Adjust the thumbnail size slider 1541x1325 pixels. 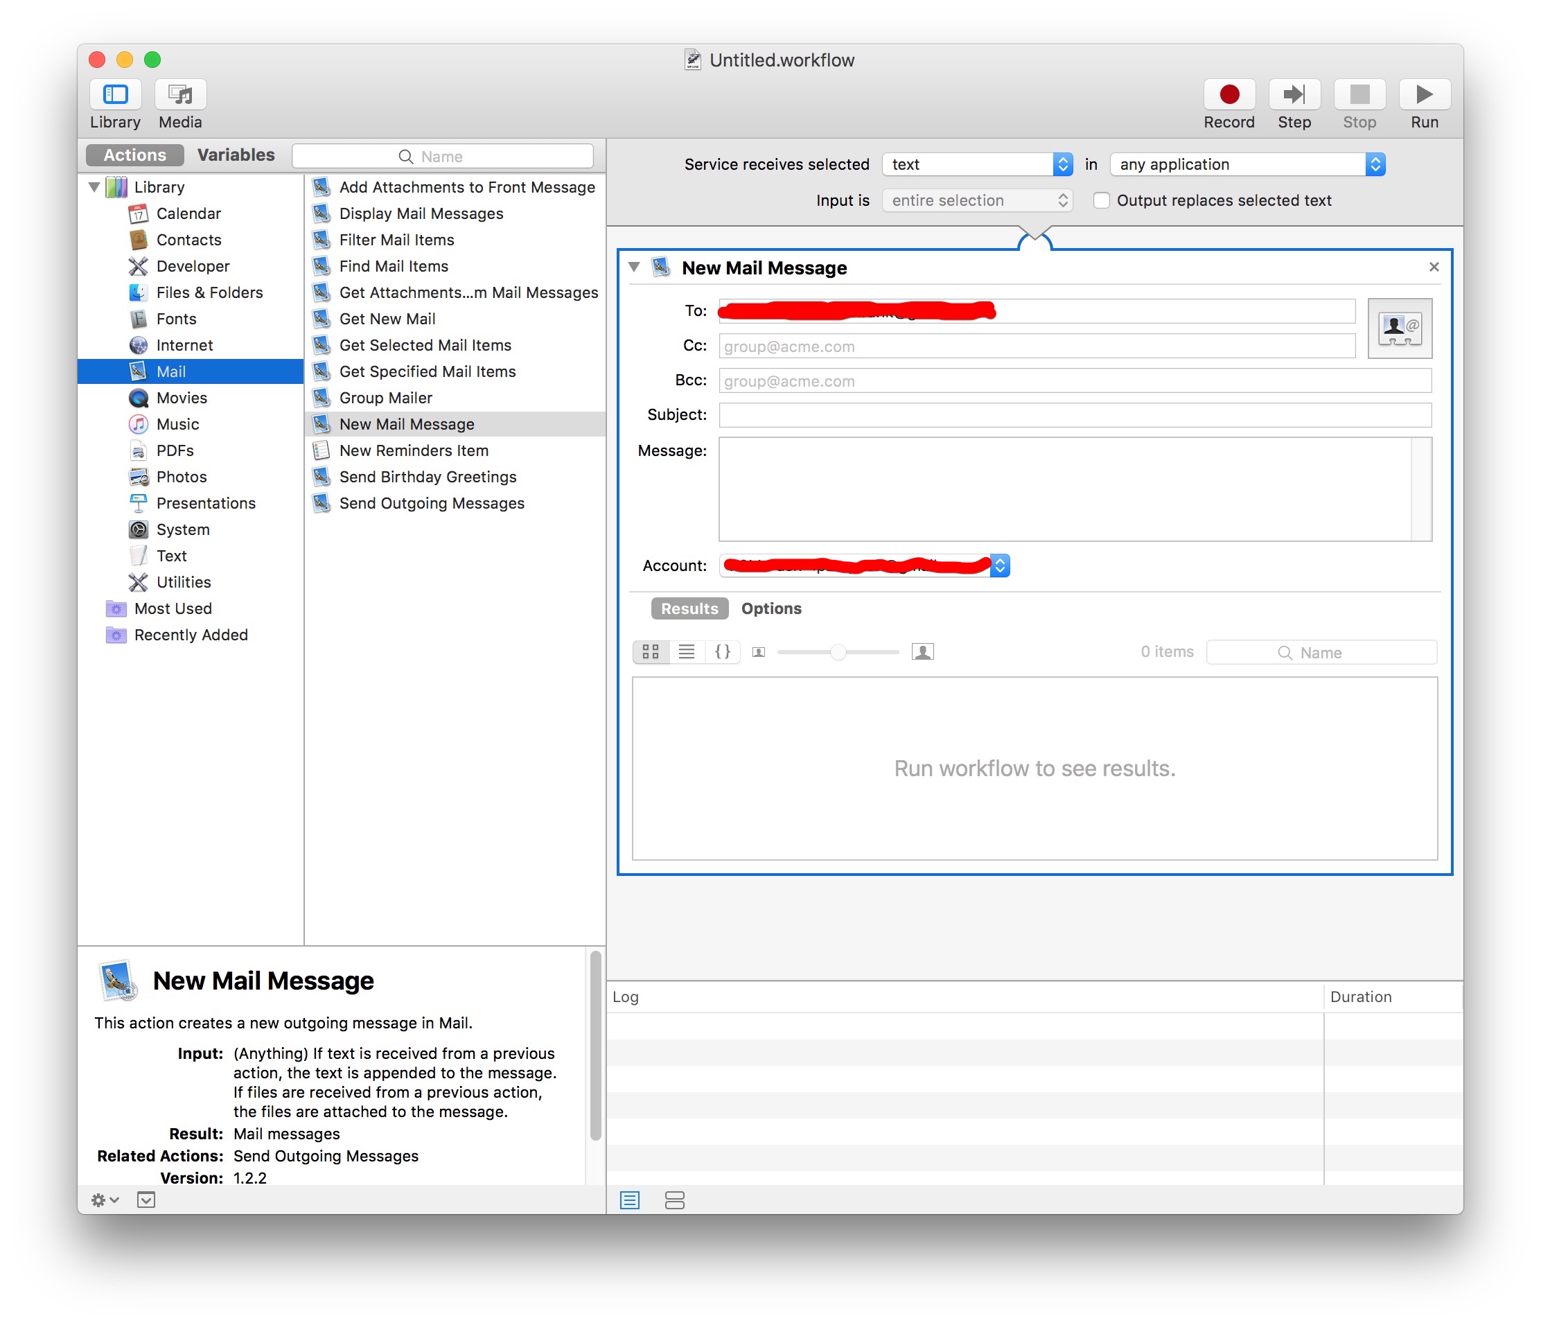click(838, 653)
